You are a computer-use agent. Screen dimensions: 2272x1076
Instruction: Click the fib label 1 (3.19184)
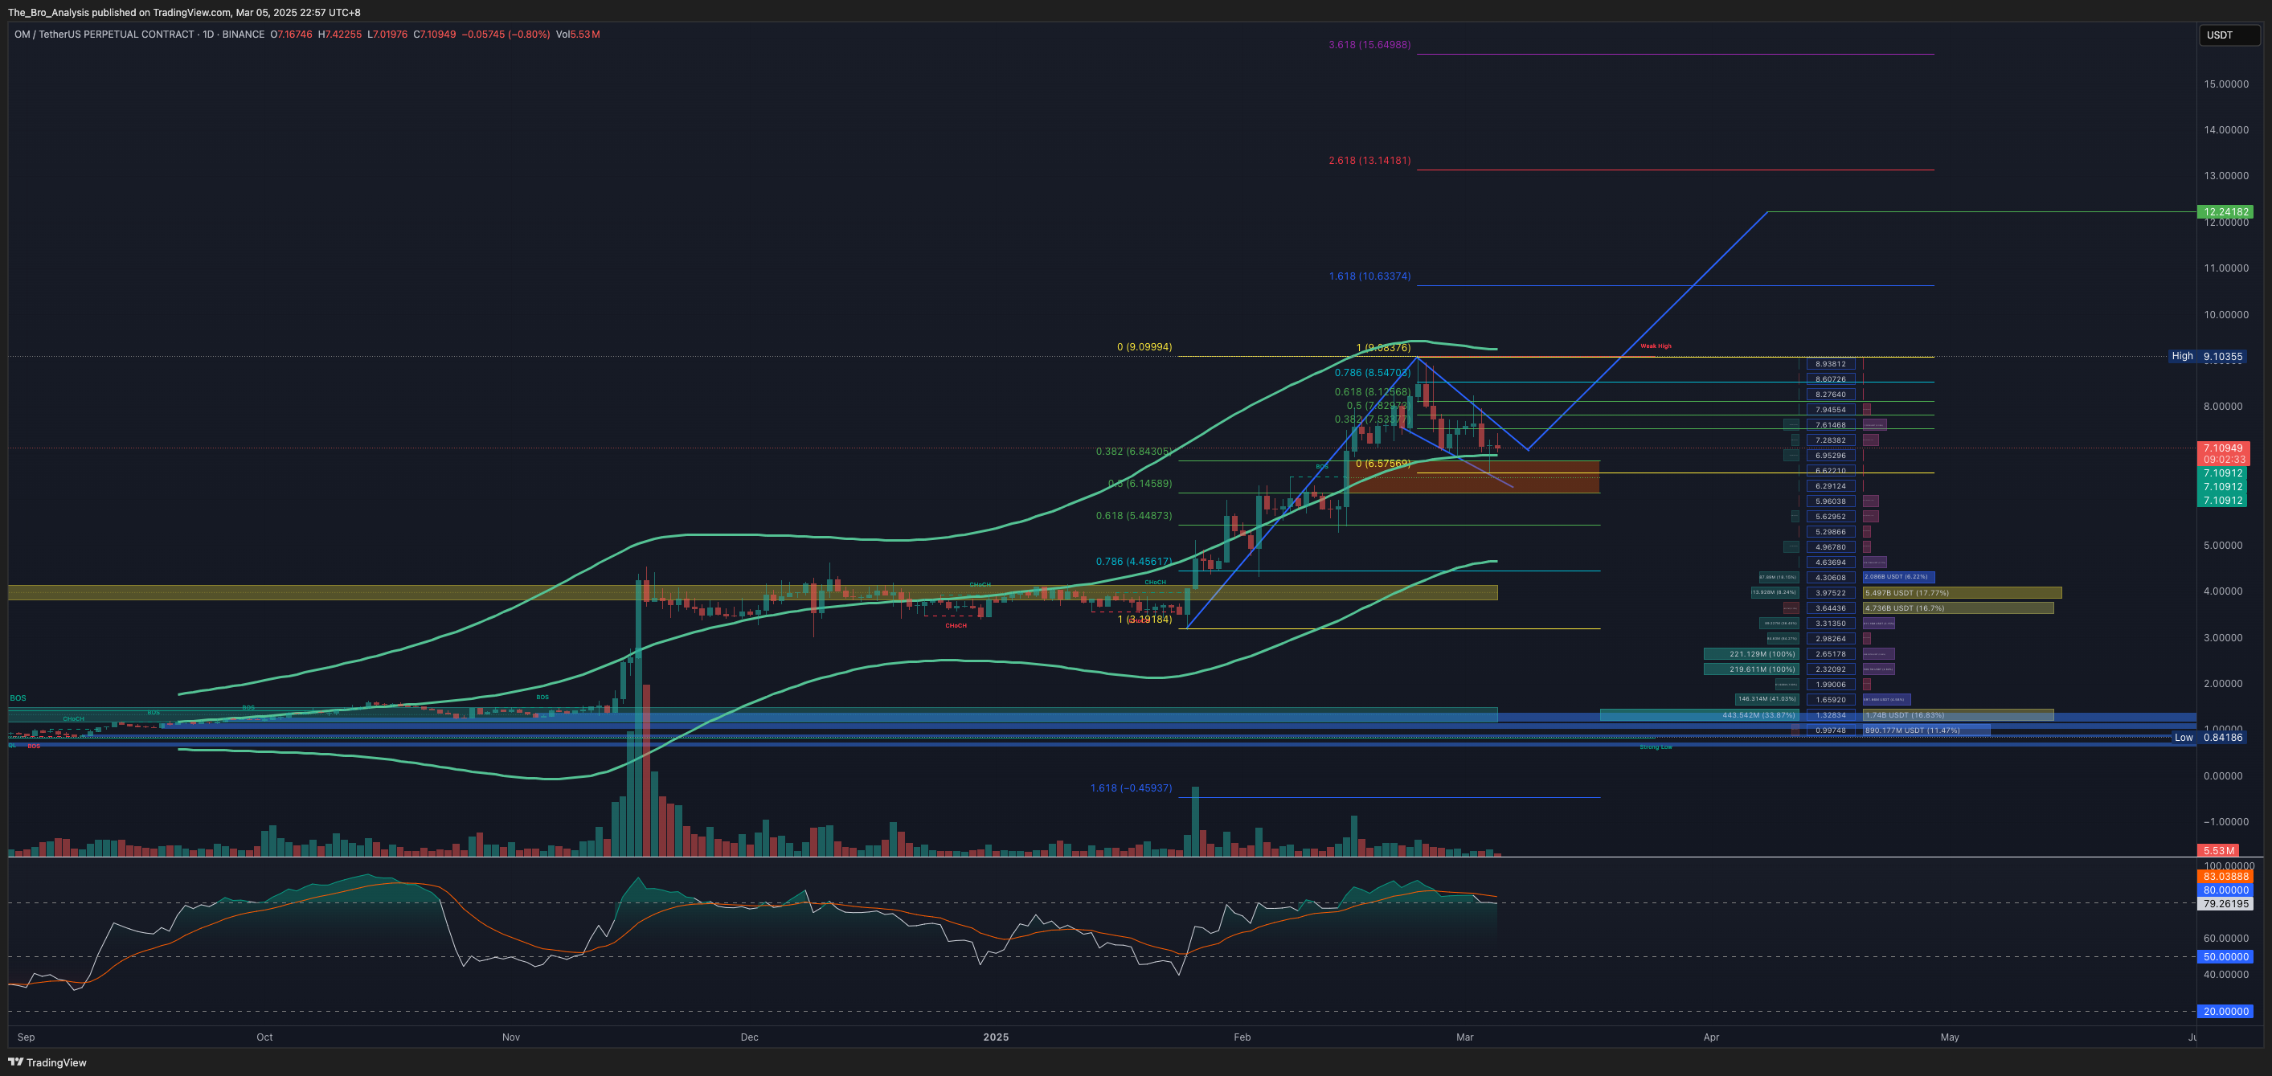coord(1144,619)
